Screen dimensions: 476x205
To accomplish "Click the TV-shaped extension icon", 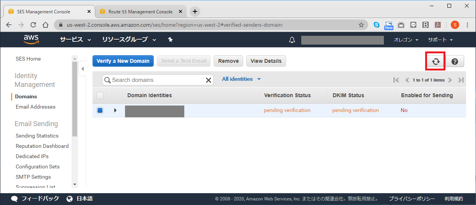I will click(401, 25).
